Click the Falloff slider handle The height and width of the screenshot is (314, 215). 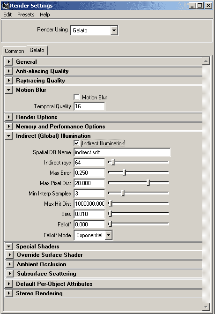[110, 224]
